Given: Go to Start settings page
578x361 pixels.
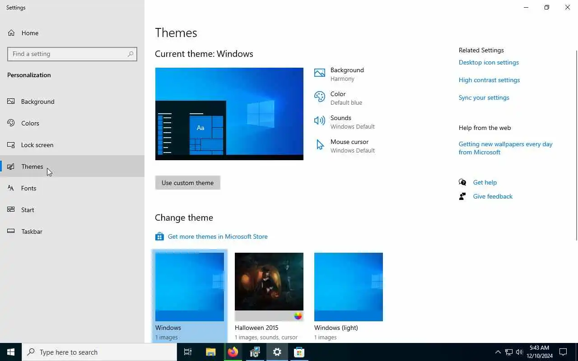Looking at the screenshot, I should (72, 210).
